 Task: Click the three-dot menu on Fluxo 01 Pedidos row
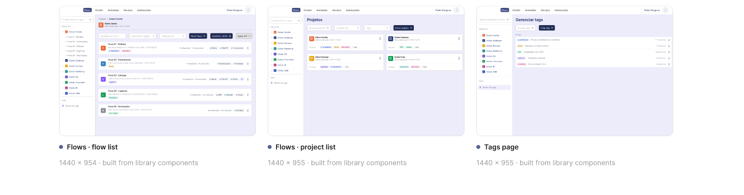pos(248,48)
